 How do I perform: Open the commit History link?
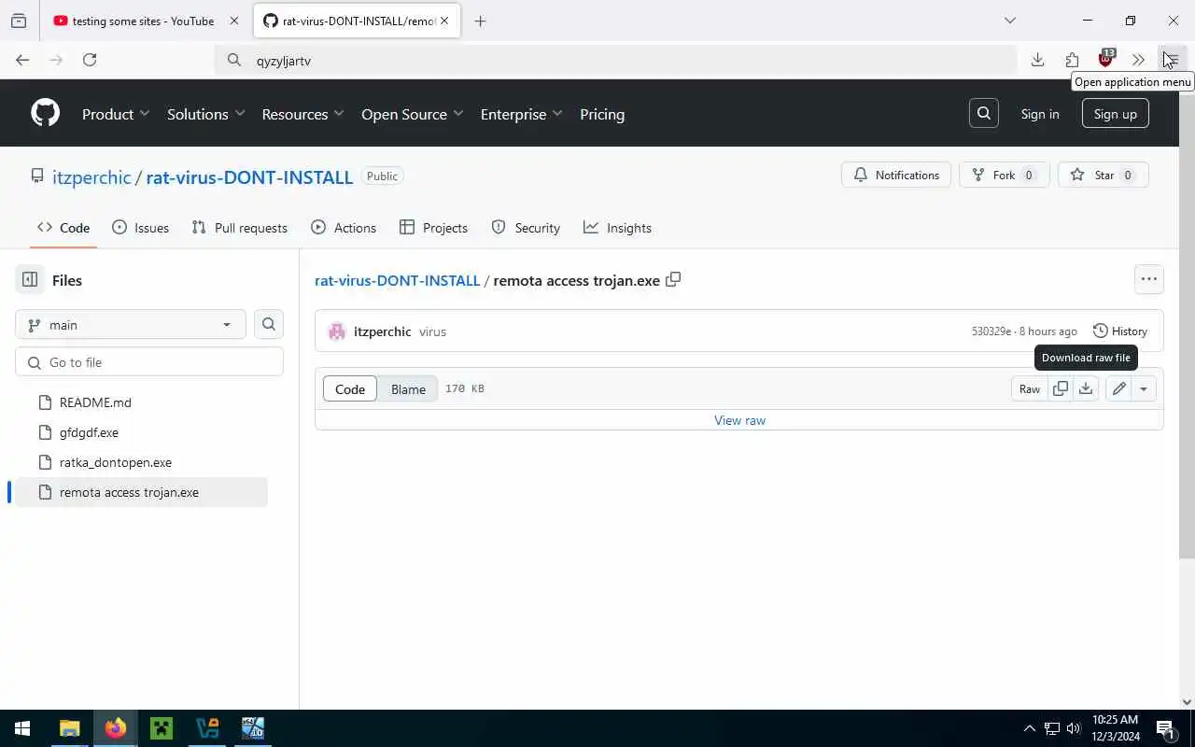[x=1120, y=331]
